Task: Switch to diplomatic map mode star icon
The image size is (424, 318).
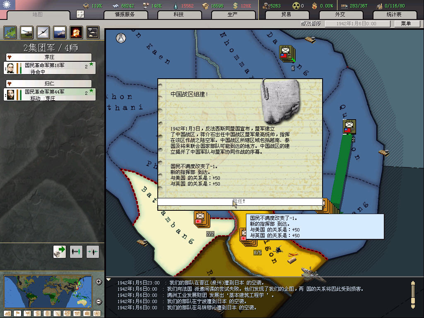Action: coord(97,313)
